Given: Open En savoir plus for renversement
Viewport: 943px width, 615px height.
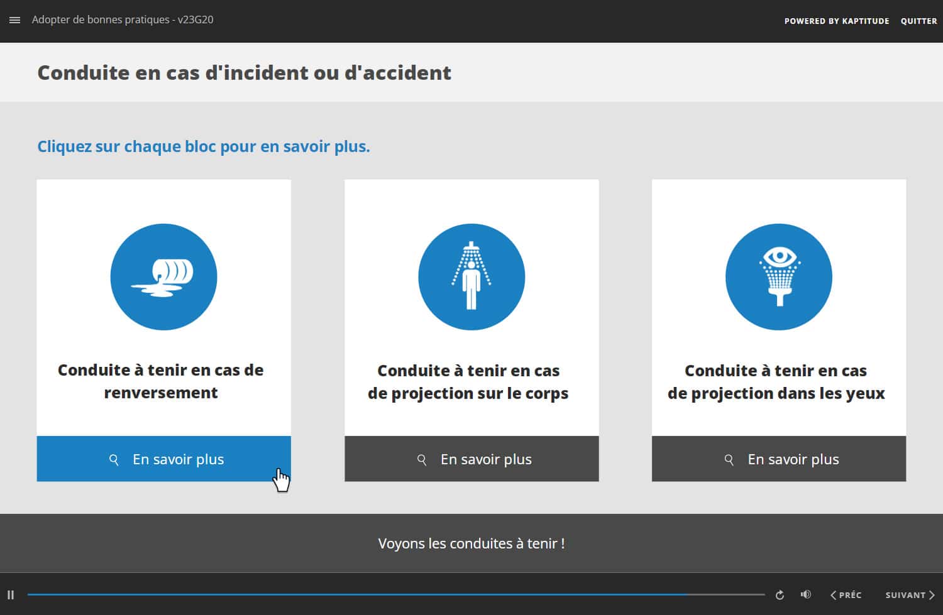Looking at the screenshot, I should pos(178,460).
